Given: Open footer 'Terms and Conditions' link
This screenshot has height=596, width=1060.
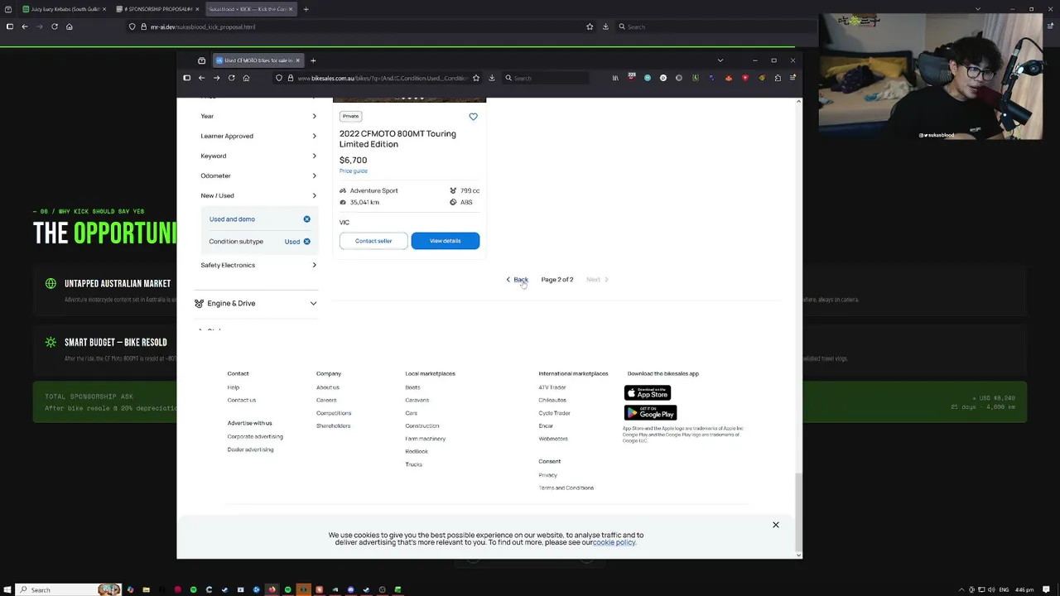Looking at the screenshot, I should pos(566,488).
